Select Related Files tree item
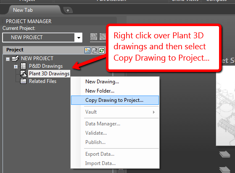The image size is (235, 173). pos(42,81)
